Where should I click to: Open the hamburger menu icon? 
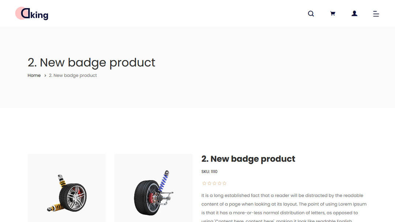tap(376, 14)
